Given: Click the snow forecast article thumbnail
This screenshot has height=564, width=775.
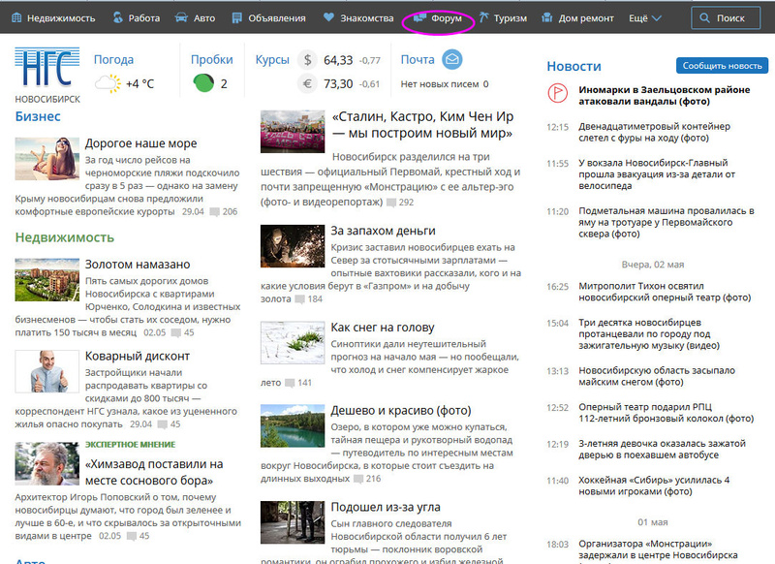Looking at the screenshot, I should click(x=292, y=342).
